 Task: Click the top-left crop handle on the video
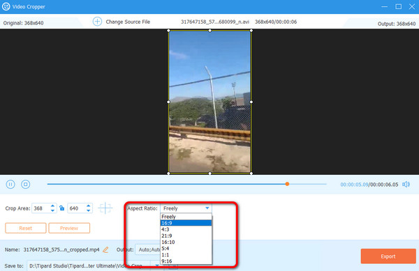pos(168,31)
